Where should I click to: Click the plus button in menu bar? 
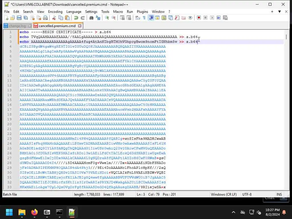pos(272,11)
